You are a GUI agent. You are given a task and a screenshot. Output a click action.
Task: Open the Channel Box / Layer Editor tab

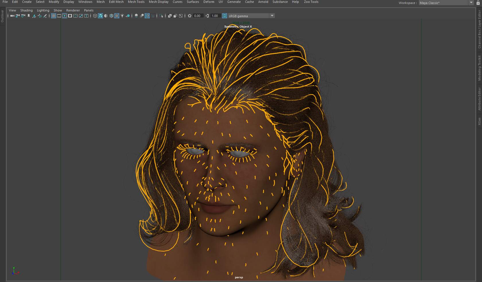click(479, 29)
